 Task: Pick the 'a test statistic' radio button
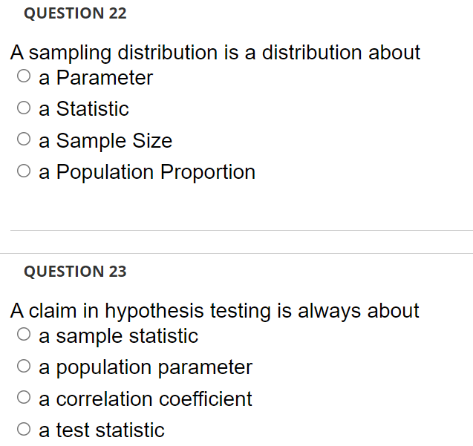[24, 429]
